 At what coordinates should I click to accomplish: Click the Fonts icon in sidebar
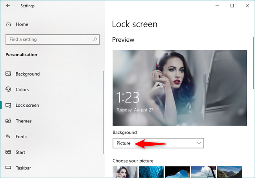(8, 137)
